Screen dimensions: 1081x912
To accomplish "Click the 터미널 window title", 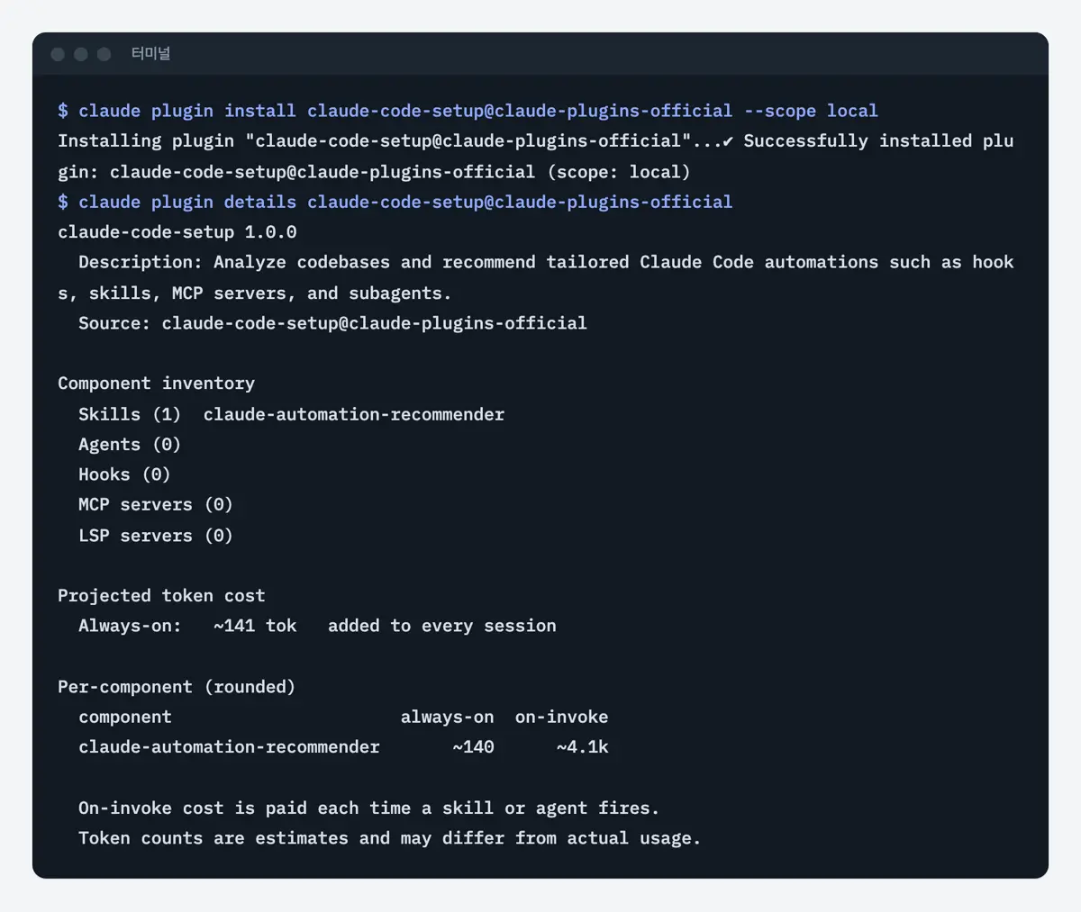I will [150, 54].
